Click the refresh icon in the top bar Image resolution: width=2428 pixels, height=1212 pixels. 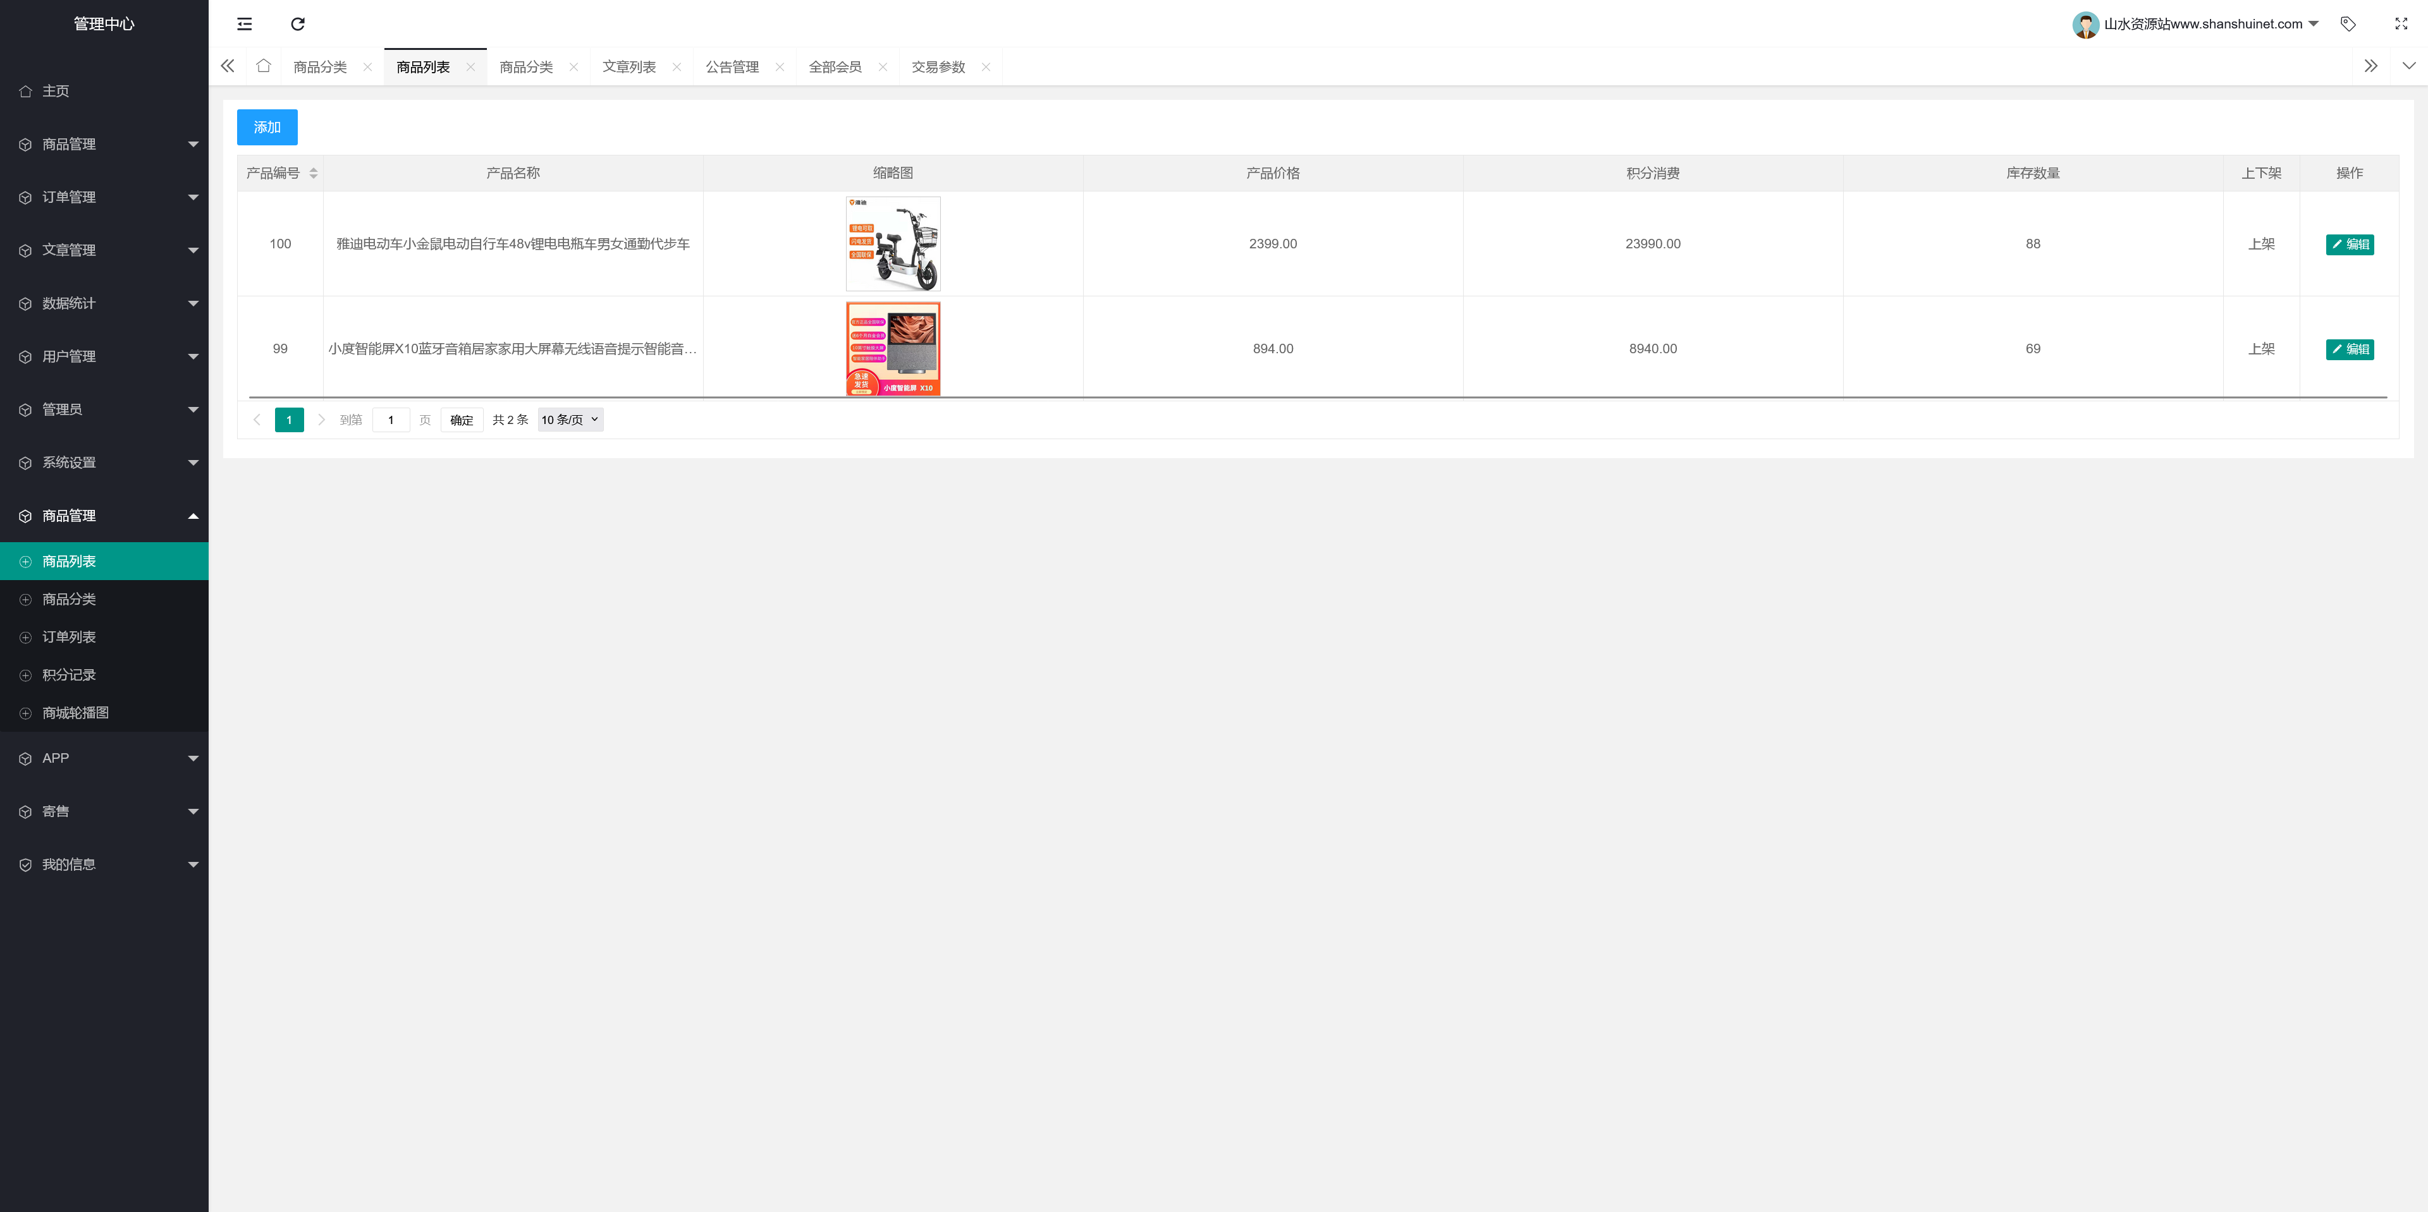[x=298, y=23]
